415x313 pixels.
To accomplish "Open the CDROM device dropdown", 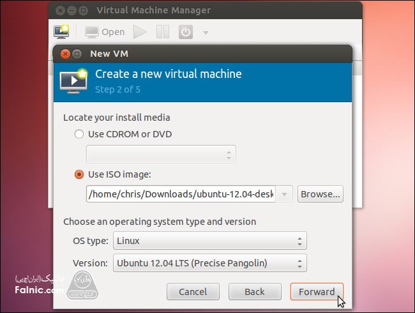I will [x=161, y=154].
